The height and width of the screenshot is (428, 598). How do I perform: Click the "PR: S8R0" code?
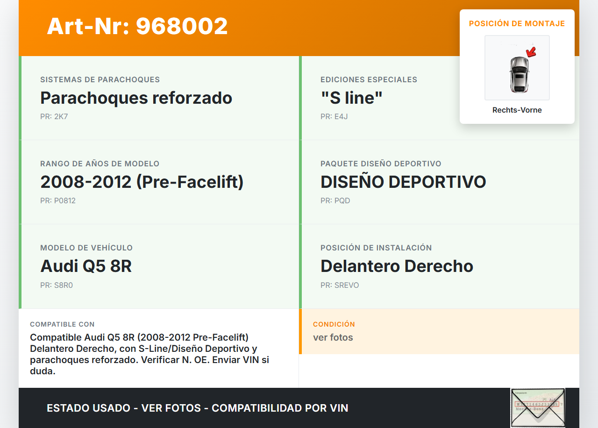click(57, 285)
